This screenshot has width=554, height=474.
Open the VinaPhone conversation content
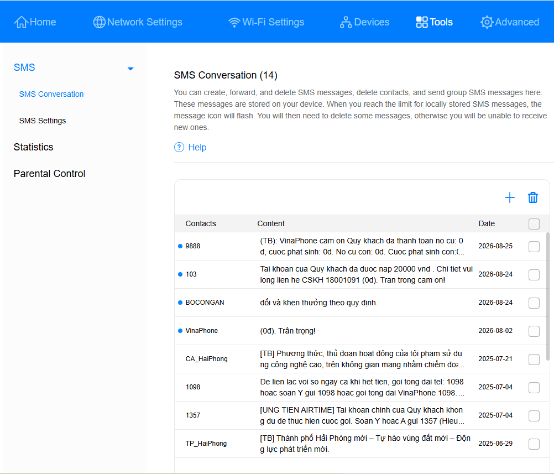pos(288,331)
